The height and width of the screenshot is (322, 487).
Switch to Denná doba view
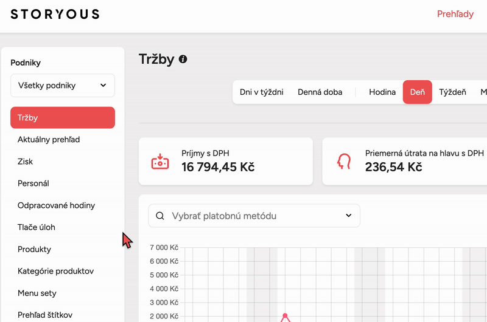pos(320,92)
